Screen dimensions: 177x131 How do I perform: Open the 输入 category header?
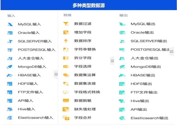pos(11,16)
